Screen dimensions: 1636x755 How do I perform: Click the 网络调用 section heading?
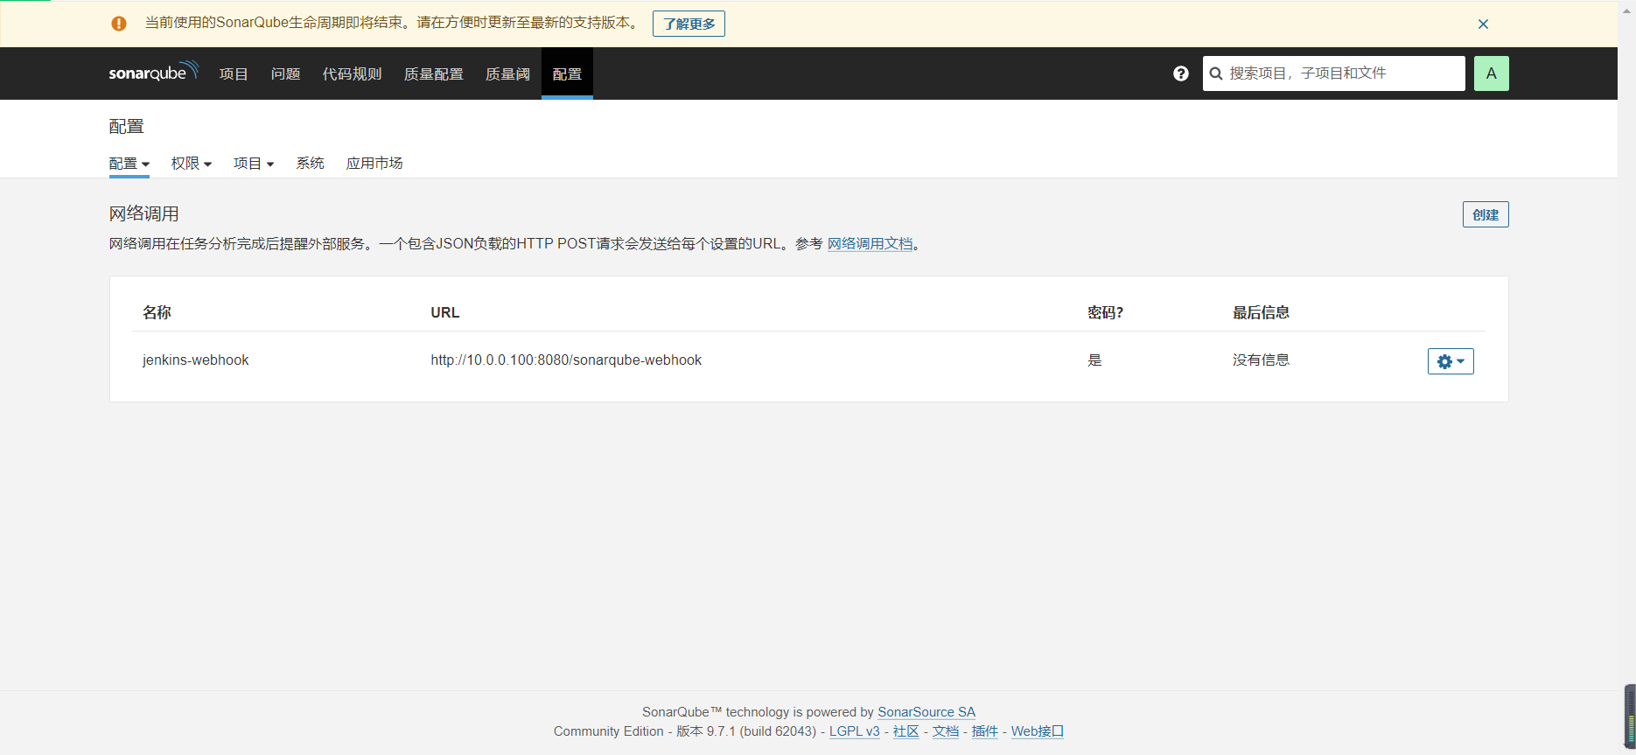[144, 214]
